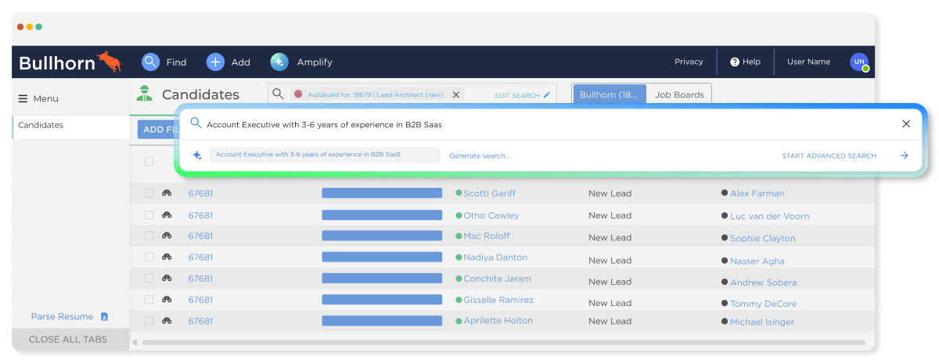Switch to the Bullhorn results tab

610,94
